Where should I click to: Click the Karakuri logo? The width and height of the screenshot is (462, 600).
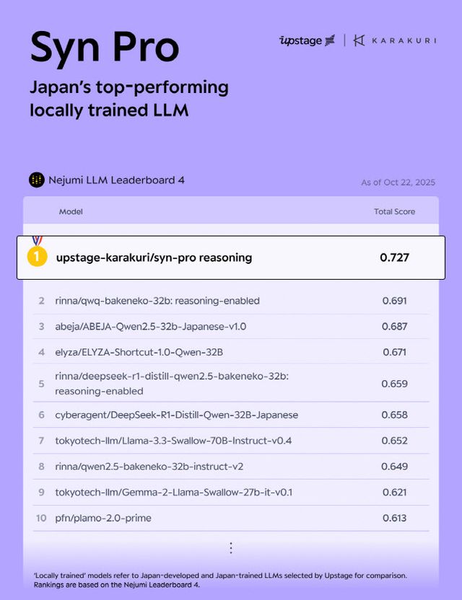pos(394,40)
